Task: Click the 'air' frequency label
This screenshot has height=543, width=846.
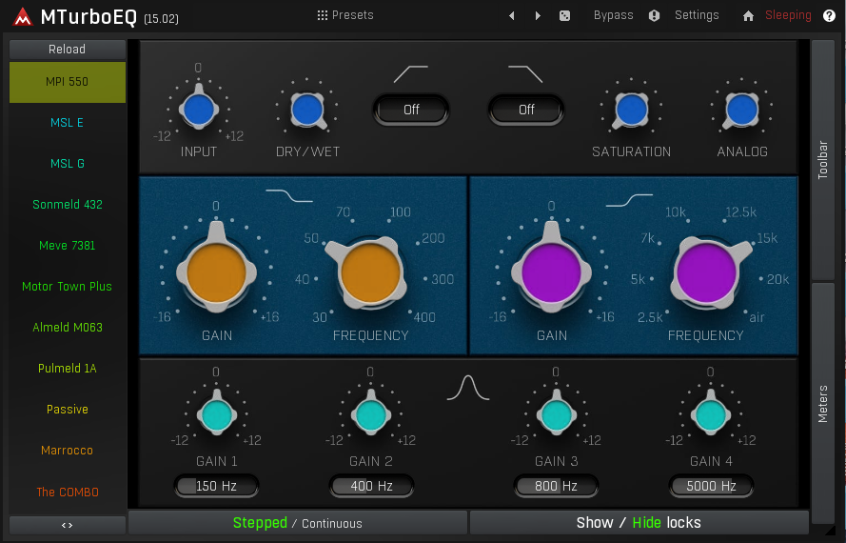Action: click(x=757, y=317)
